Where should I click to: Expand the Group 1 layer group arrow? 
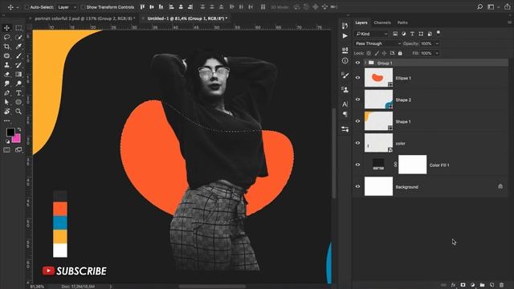(365, 63)
